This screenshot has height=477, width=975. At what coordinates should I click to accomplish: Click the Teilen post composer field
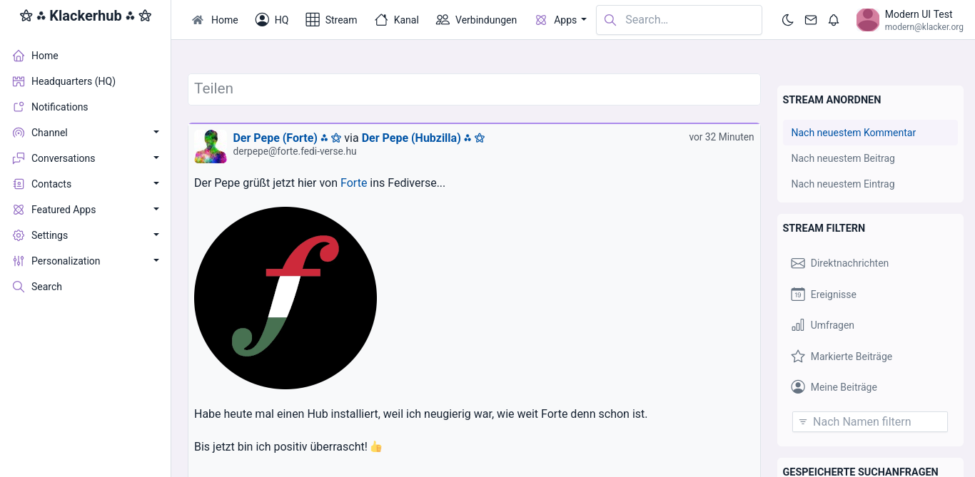(474, 89)
